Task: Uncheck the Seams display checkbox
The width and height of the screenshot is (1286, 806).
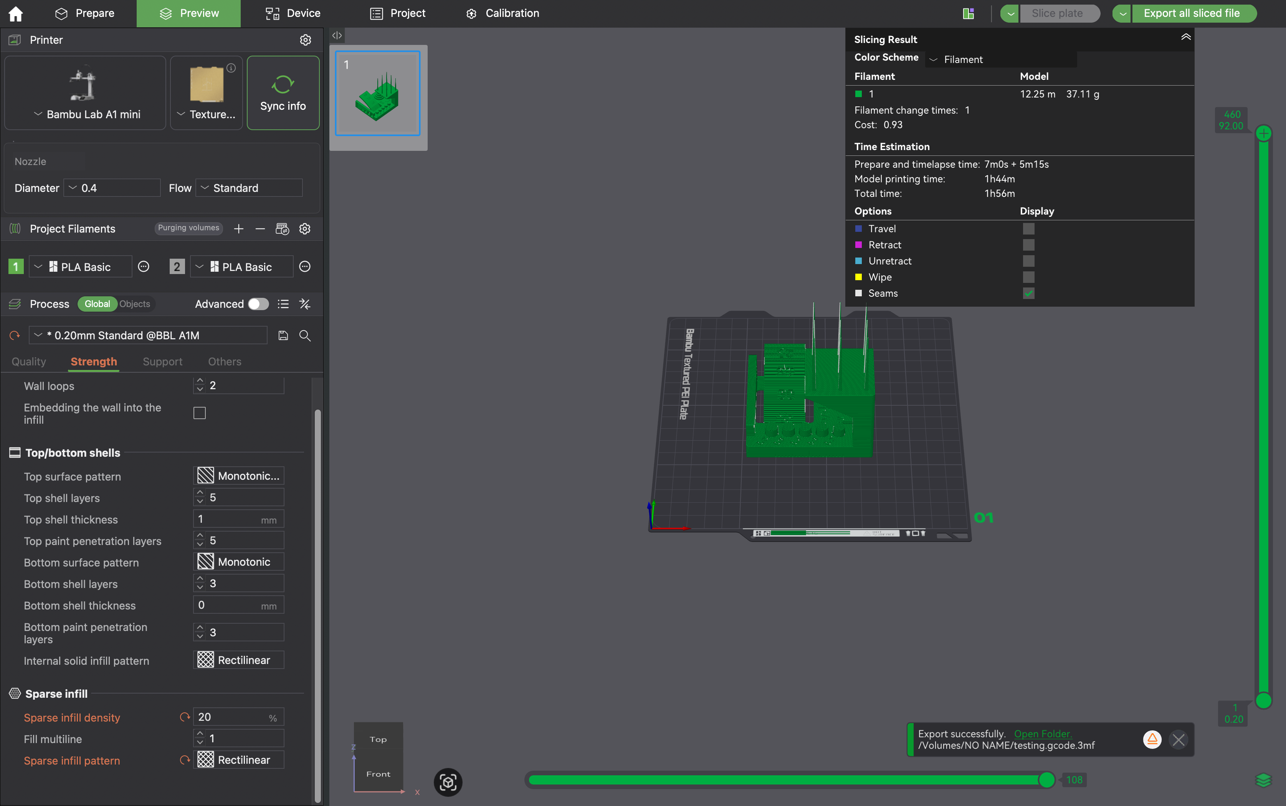Action: pyautogui.click(x=1028, y=293)
